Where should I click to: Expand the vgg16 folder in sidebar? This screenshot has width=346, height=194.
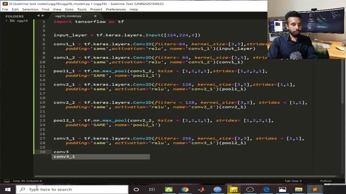[x=6, y=20]
